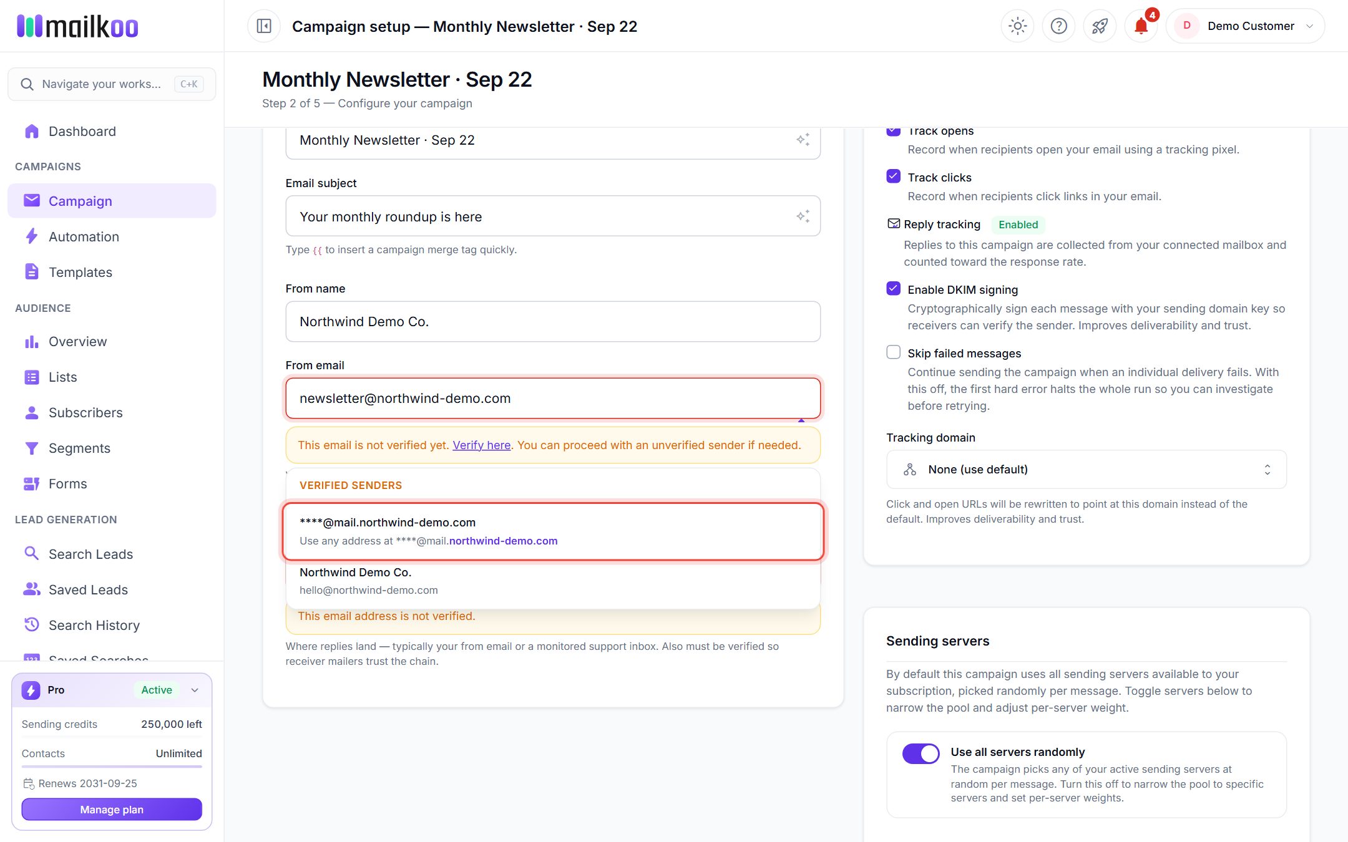Click the Forms icon in the sidebar
Viewport: 1348px width, 842px height.
31,484
